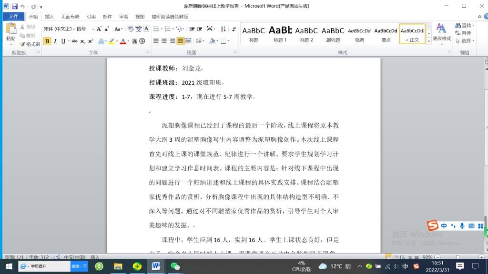Toggle Bold formatting button
This screenshot has height=274, width=488.
coord(47,41)
